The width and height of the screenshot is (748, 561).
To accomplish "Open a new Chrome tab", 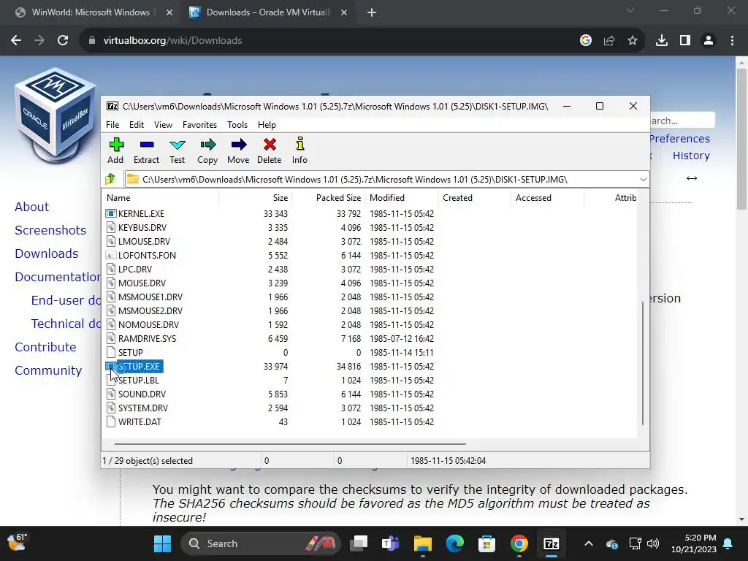I will pos(372,12).
